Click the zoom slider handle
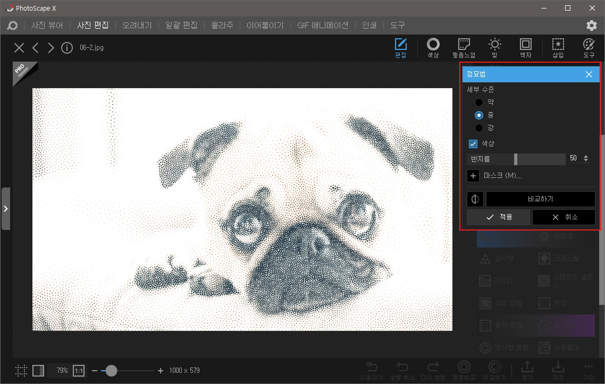This screenshot has width=605, height=384. [x=111, y=371]
